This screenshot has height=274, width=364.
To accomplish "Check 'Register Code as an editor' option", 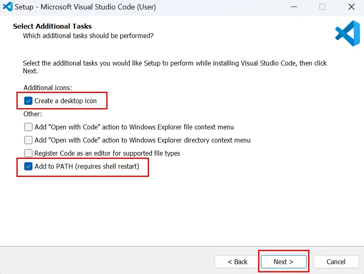I will (28, 153).
